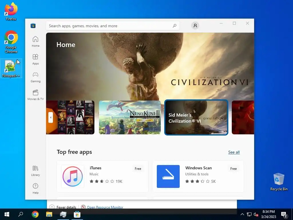The image size is (293, 220).
Task: Click the carousel previous arrow button
Action: [x=51, y=117]
